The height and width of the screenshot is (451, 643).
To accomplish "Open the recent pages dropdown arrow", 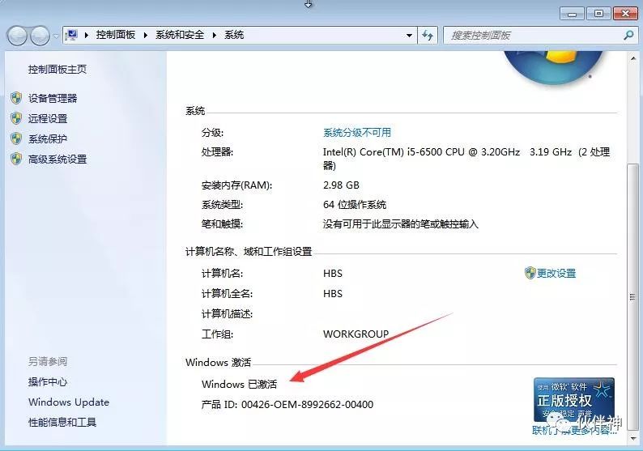I will [56, 36].
